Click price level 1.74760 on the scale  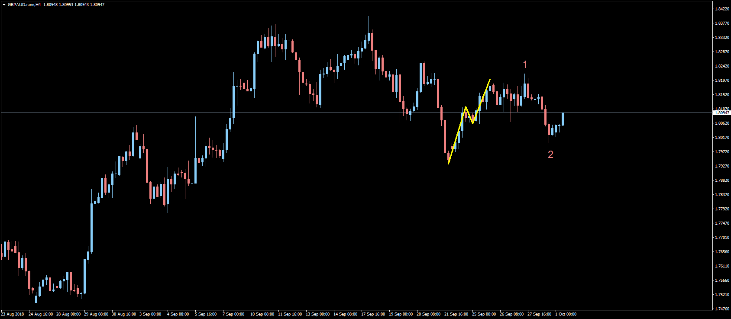[722, 309]
